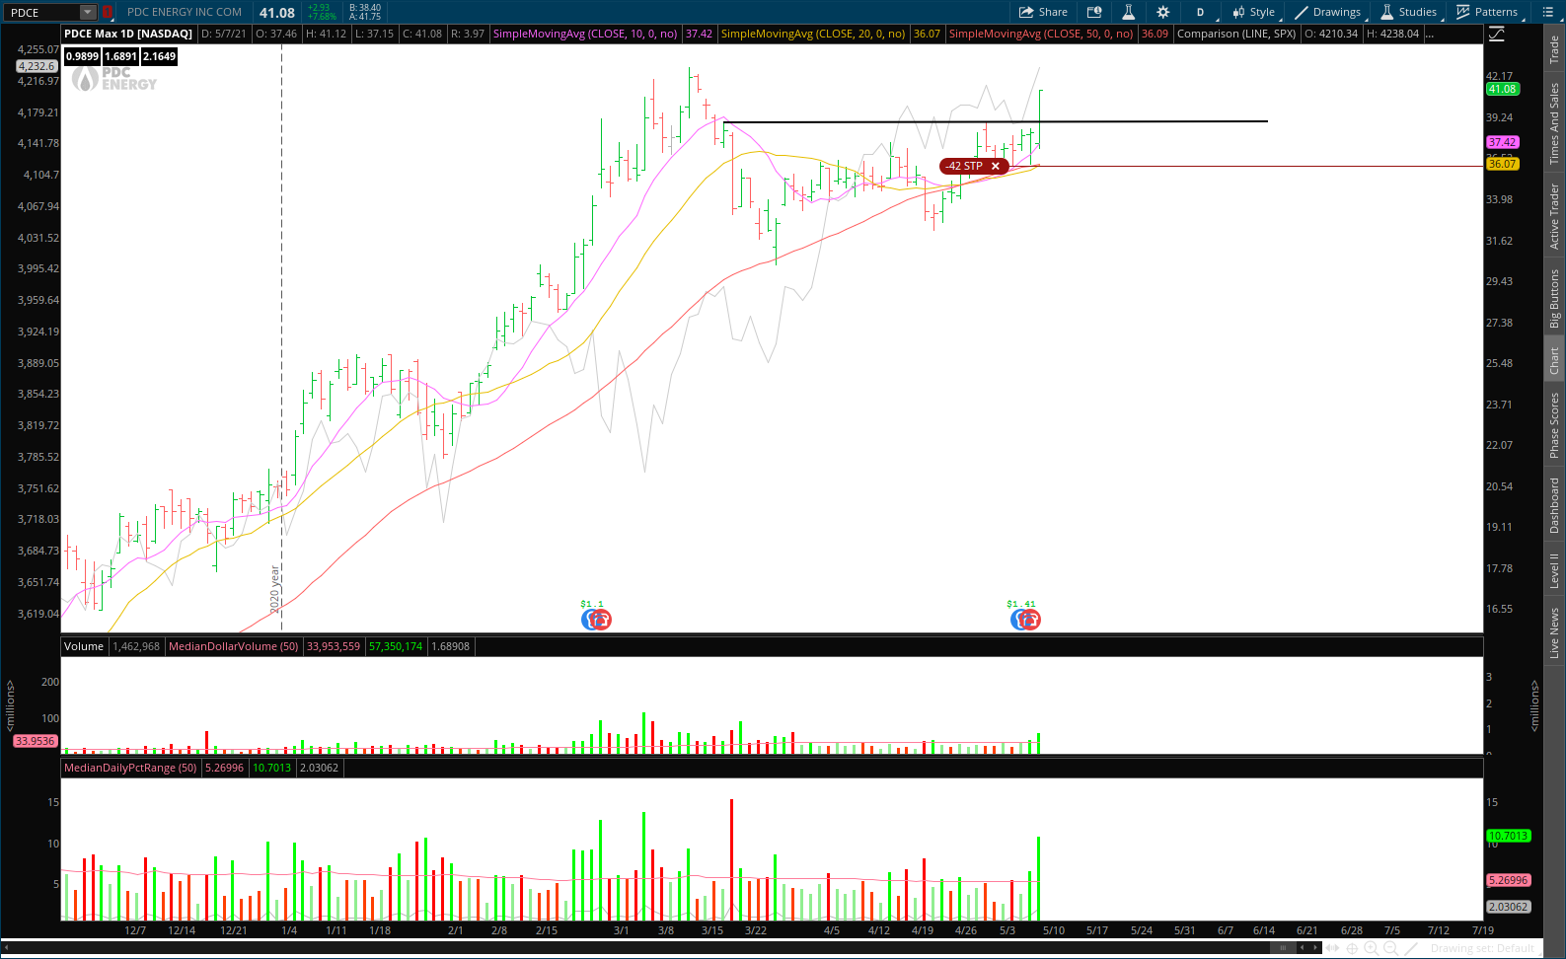Click the 2020 year vertical marker label
Image resolution: width=1566 pixels, height=959 pixels.
[275, 589]
